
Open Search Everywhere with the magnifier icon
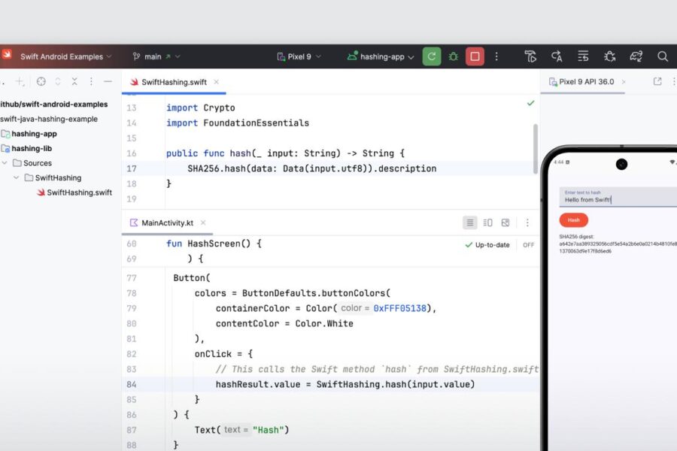663,56
